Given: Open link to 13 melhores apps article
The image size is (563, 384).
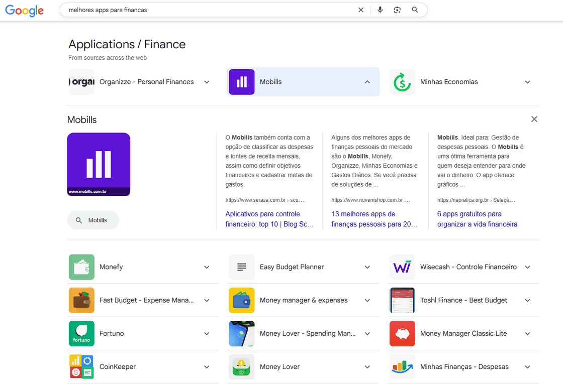Looking at the screenshot, I should tap(374, 219).
